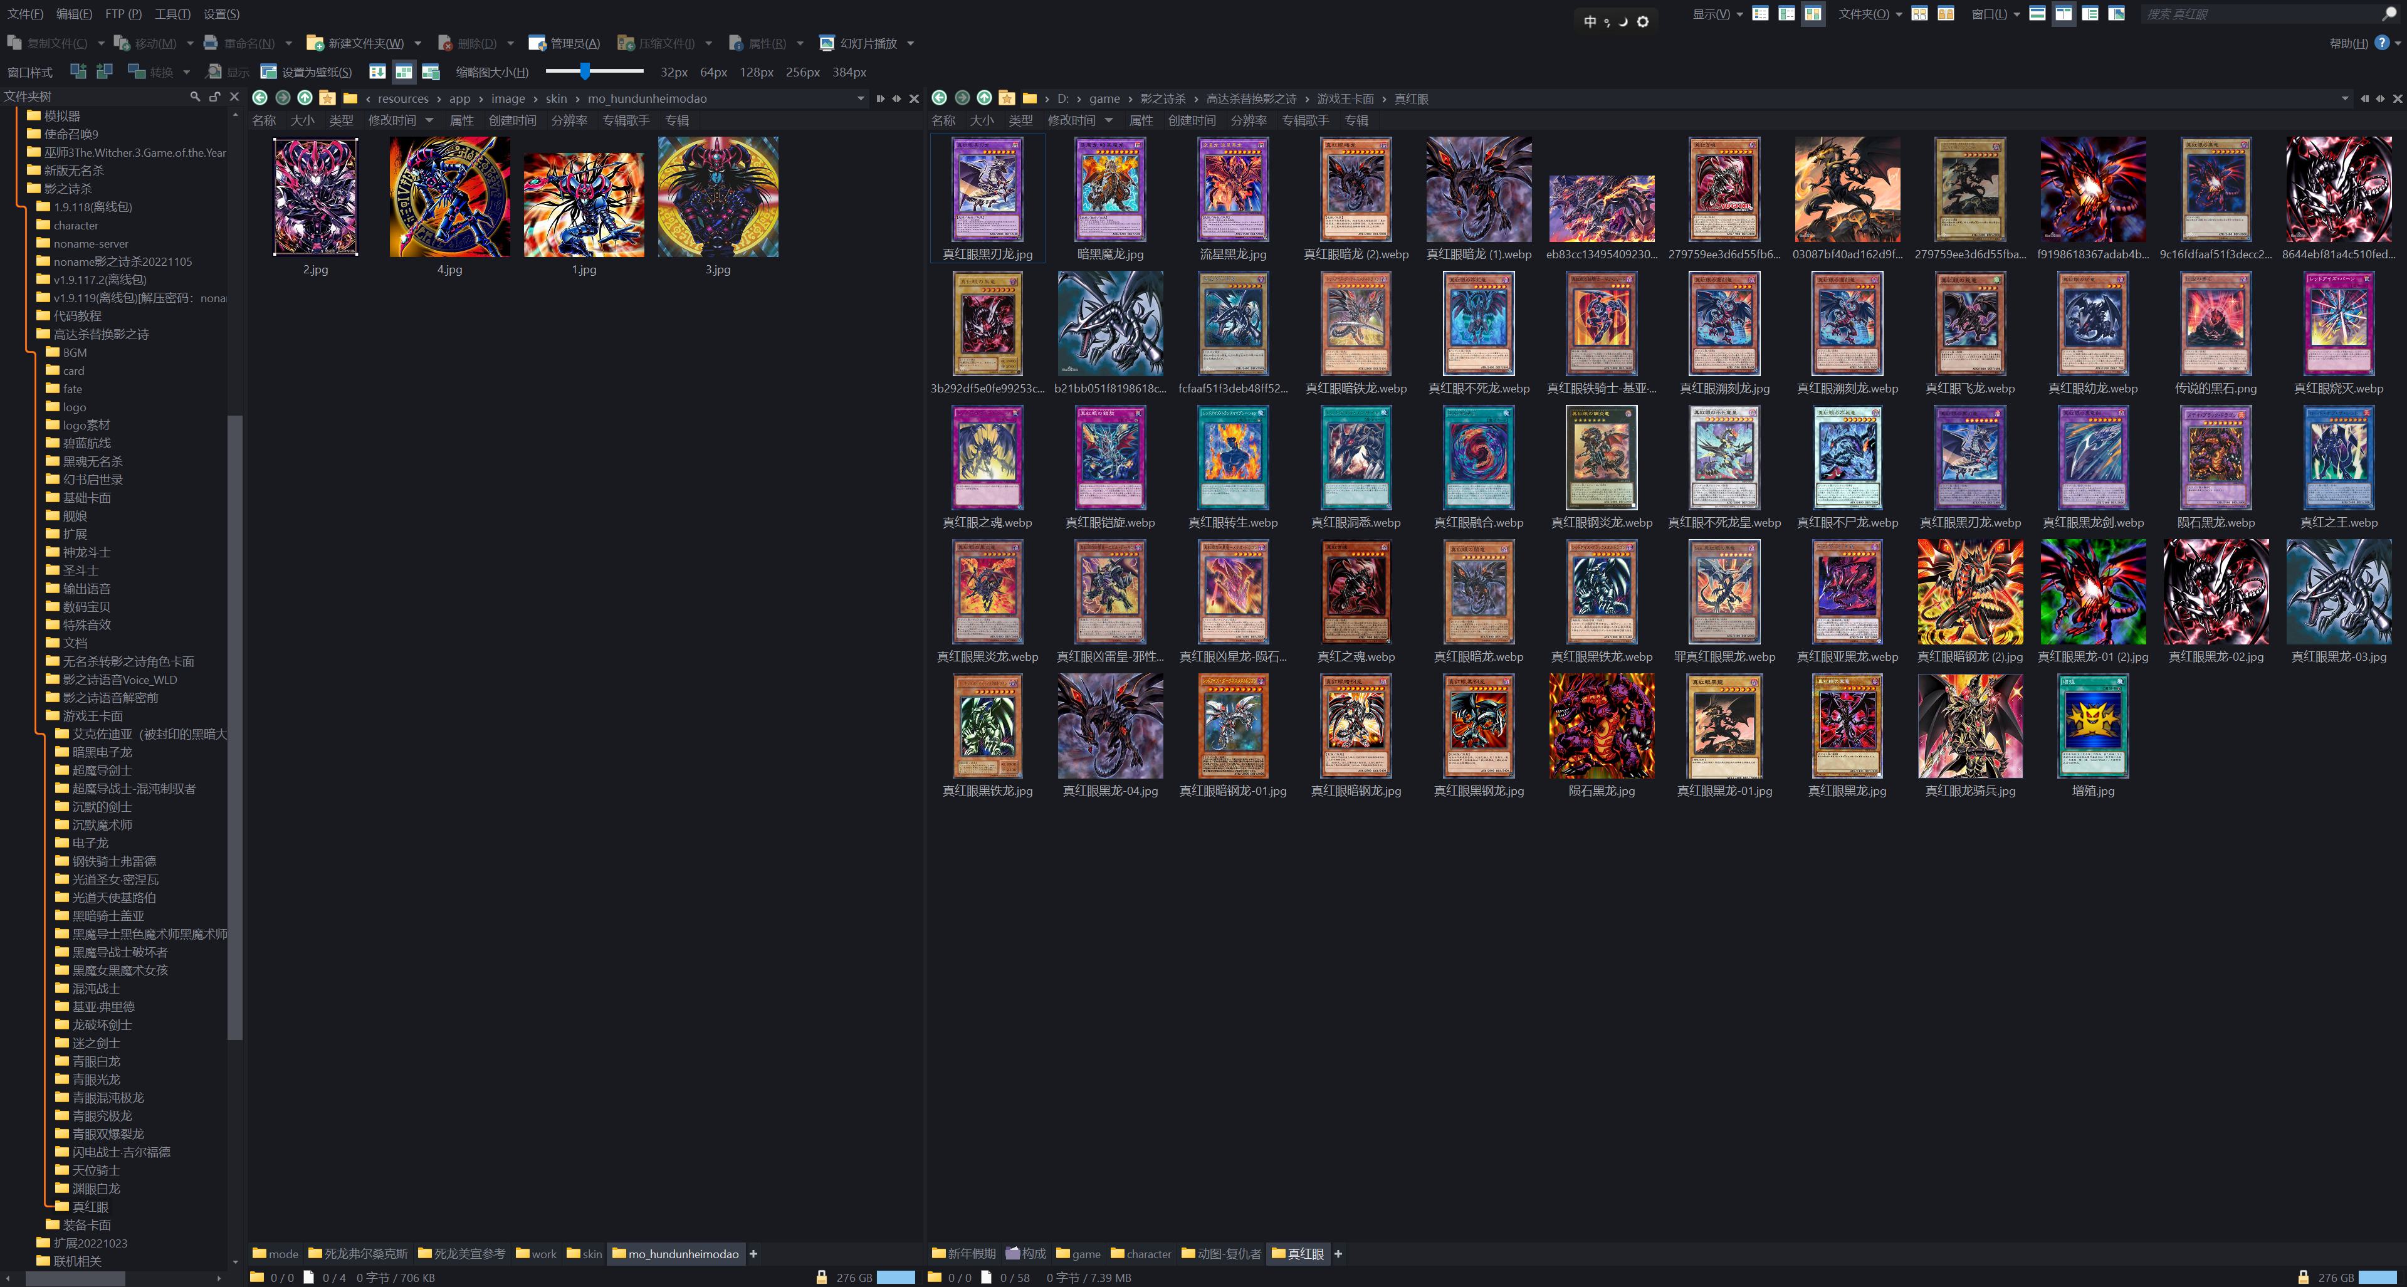Toggle dual vertical lister layout
The height and width of the screenshot is (1287, 2407).
pyautogui.click(x=2064, y=14)
